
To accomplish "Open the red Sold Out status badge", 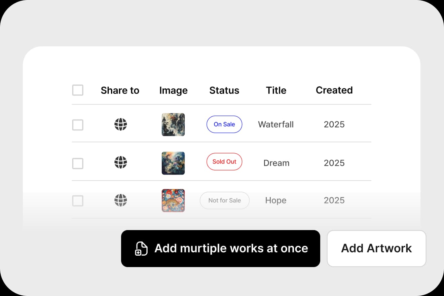I will pyautogui.click(x=224, y=162).
